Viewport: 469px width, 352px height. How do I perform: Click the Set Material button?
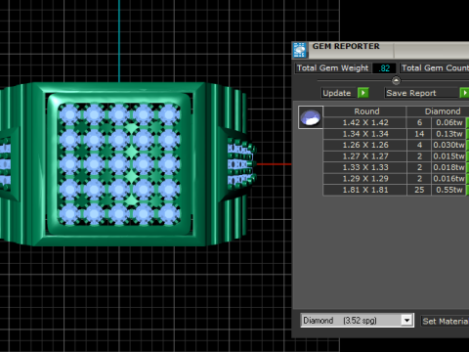pos(445,321)
